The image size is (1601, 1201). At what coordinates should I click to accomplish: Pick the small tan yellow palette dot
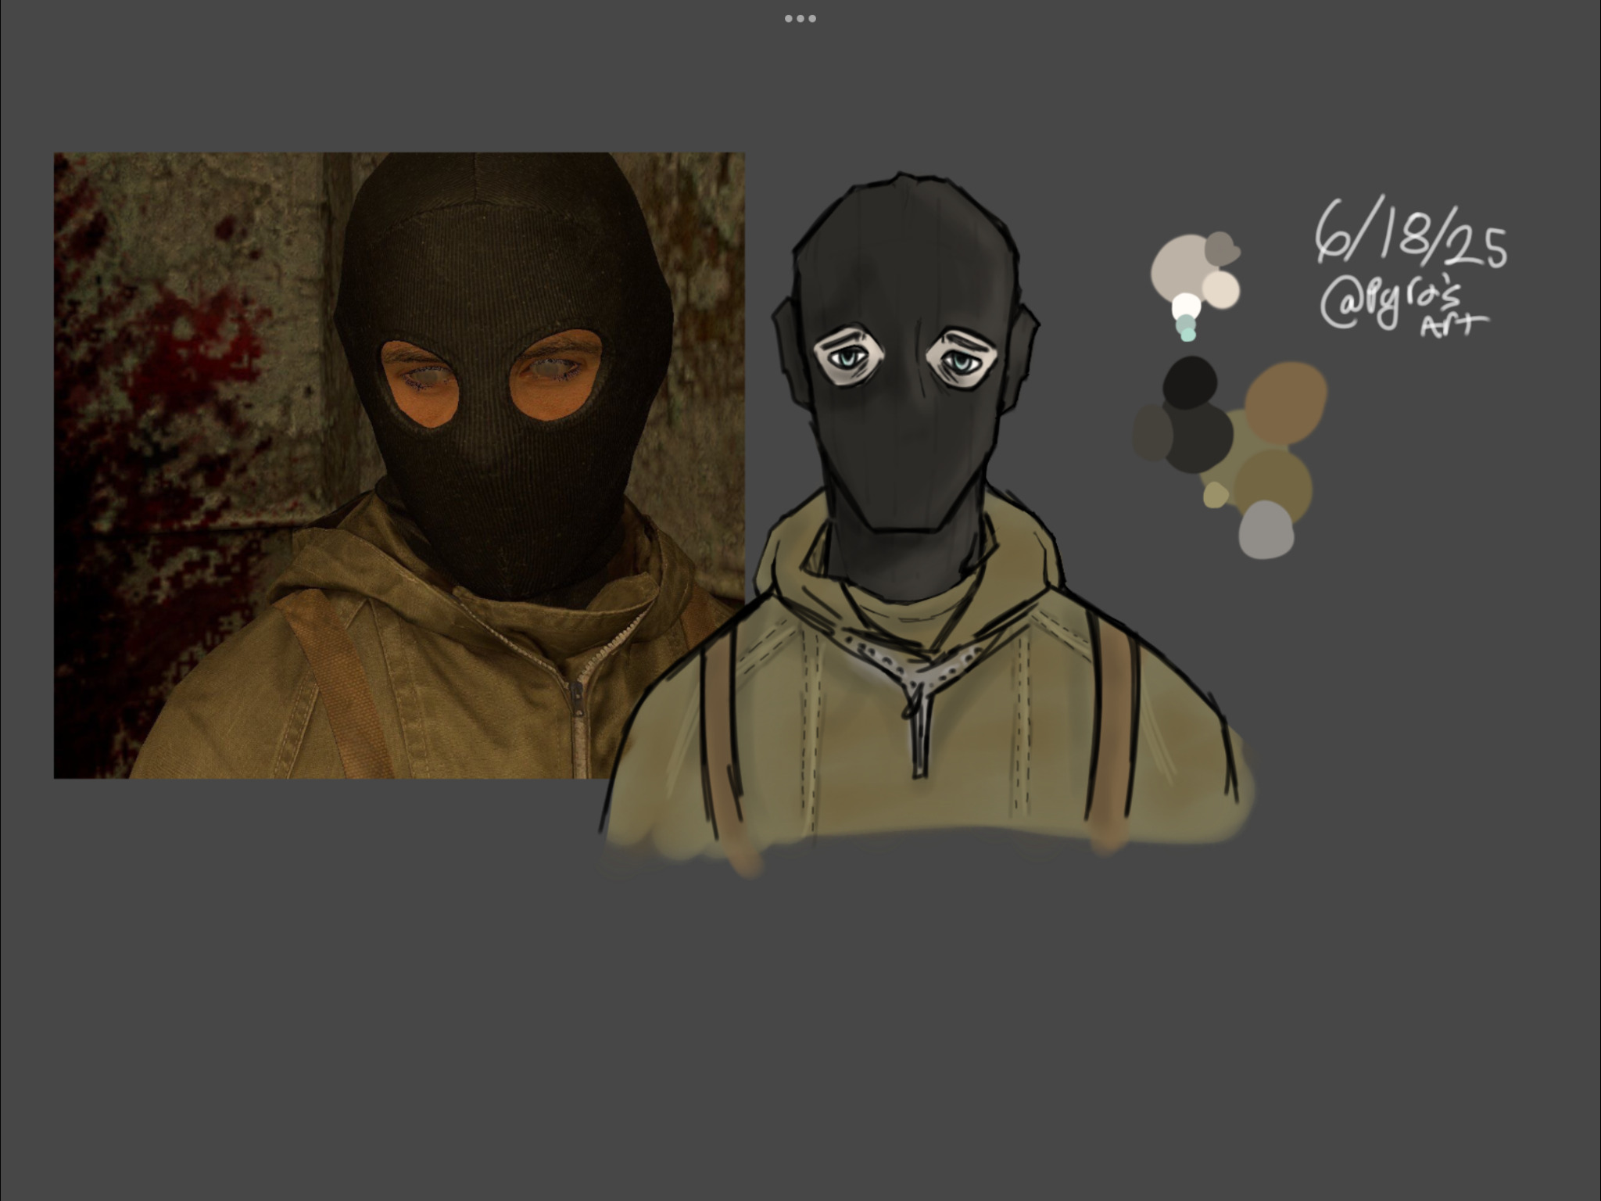[x=1215, y=495]
